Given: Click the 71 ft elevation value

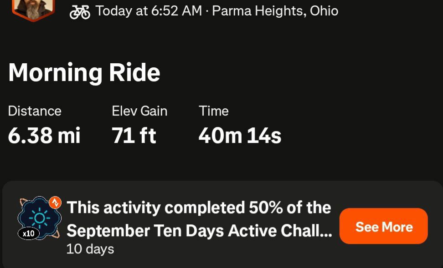Looking at the screenshot, I should 134,136.
